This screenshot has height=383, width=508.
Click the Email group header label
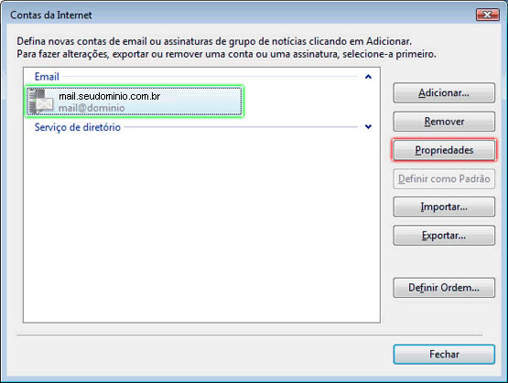click(x=47, y=77)
